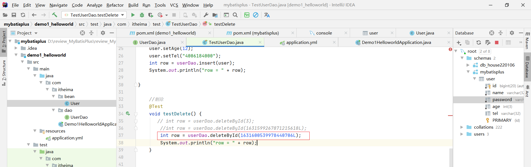Toggle the Database tool window strip tab
The height and width of the screenshot is (167, 531).
[x=527, y=67]
